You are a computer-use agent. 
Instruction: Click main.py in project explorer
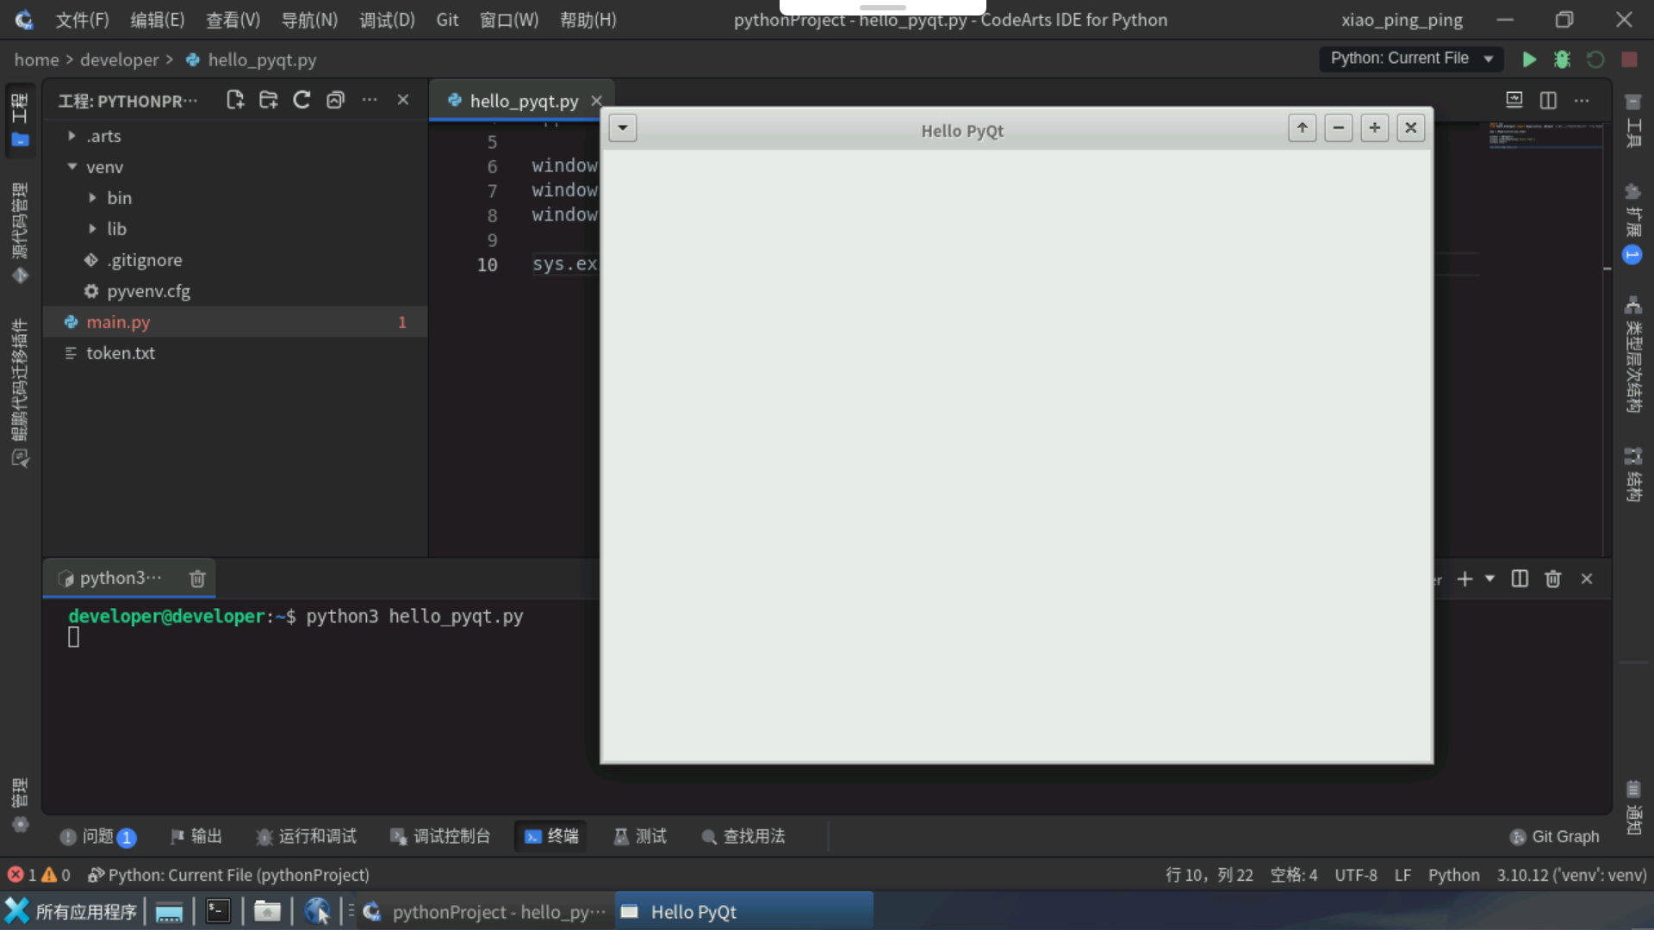118,320
